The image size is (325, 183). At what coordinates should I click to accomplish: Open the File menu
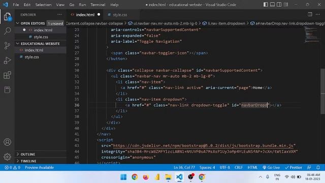tap(16, 5)
